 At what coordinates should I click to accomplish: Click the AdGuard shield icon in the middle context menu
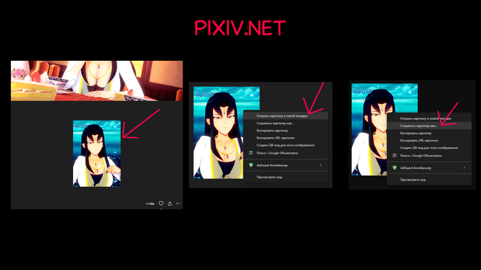coord(251,165)
